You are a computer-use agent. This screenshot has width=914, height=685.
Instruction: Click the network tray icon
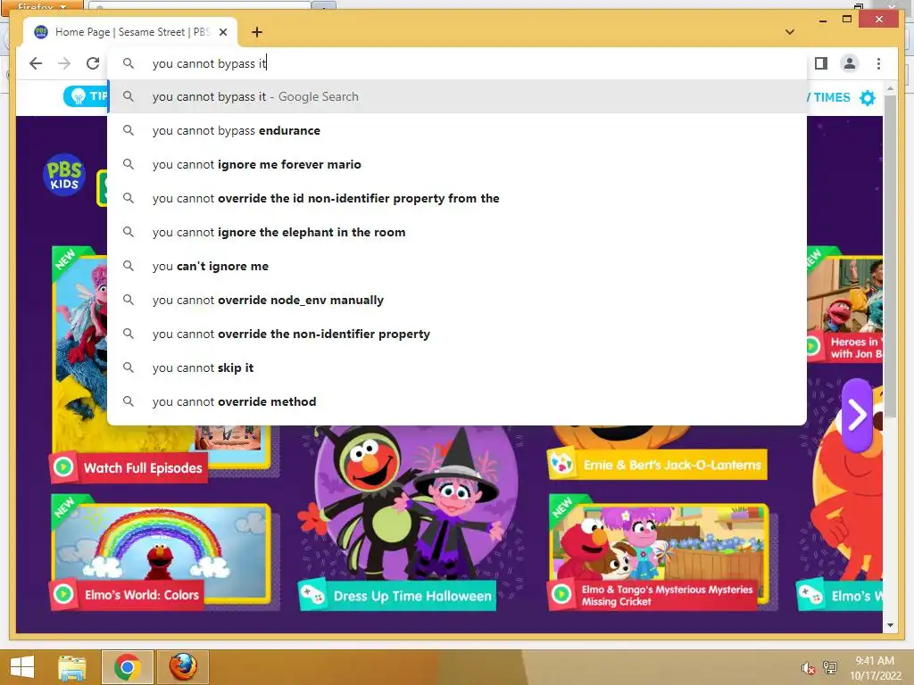click(x=830, y=667)
